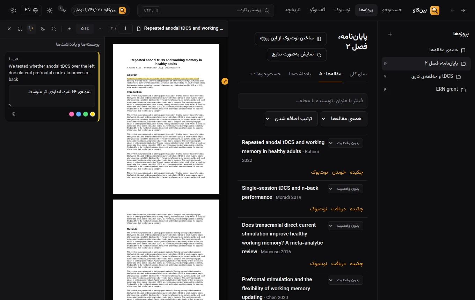This screenshot has width=475, height=300.
Task: Close the PDF reader panel
Action: (9, 29)
